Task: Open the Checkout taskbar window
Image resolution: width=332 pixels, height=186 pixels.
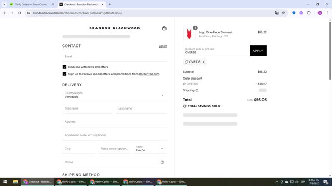Action: (37, 182)
